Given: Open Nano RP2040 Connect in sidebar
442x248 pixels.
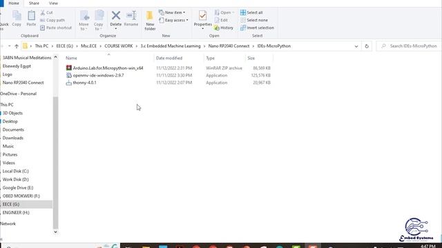Looking at the screenshot, I should [23, 83].
